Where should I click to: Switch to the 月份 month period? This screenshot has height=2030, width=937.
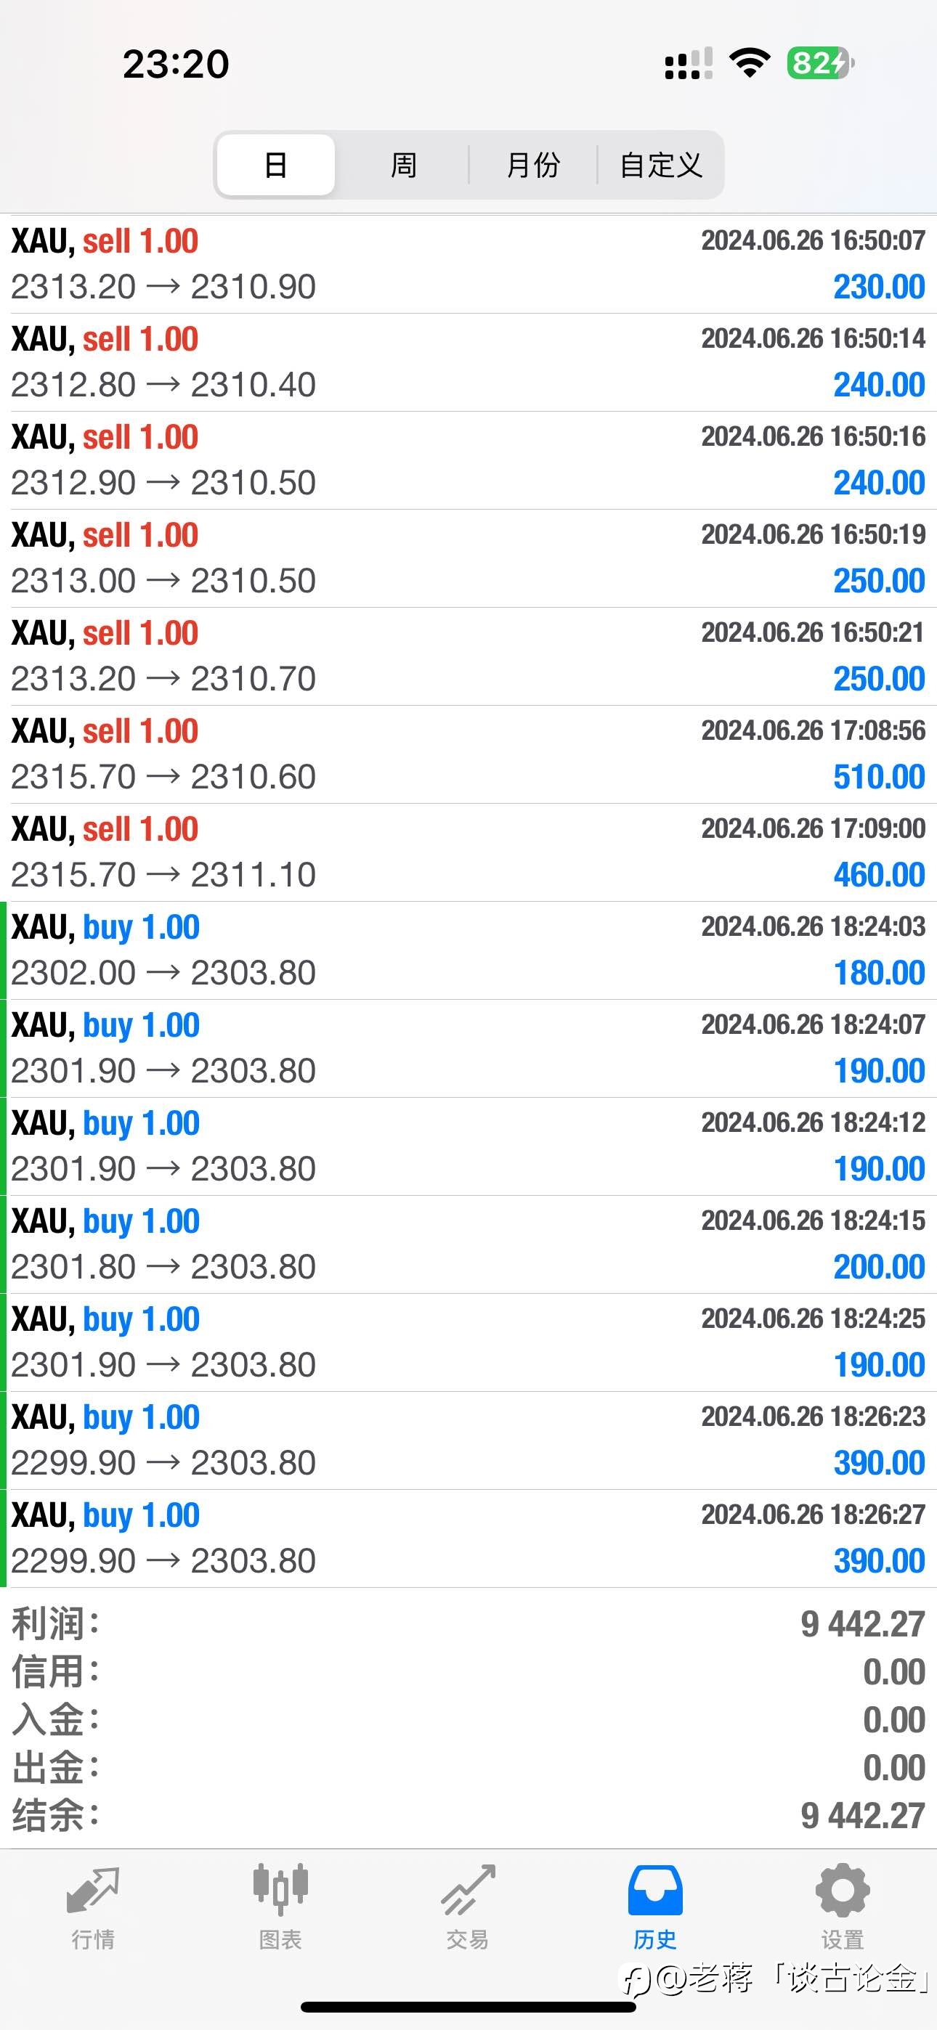(x=533, y=165)
